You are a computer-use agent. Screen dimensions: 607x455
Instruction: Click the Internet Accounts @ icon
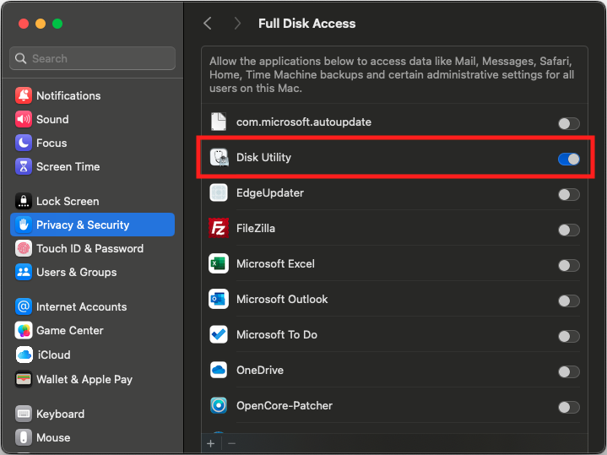coord(24,306)
